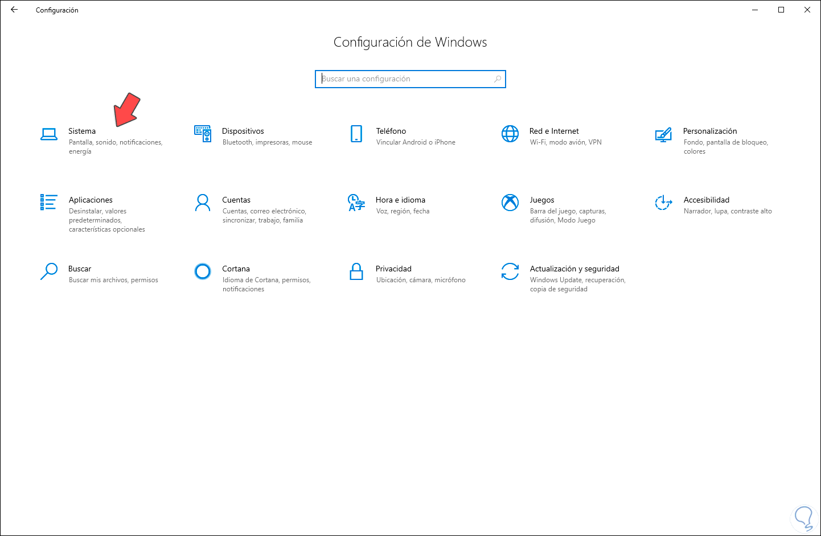Open the "Red e Internet" title
Screen dimensions: 821x536
tap(554, 131)
